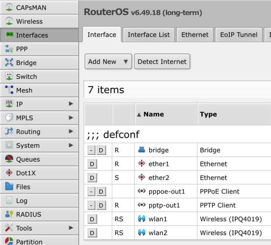Click 'Wireless (IPQ4019)' type for wlan1
Viewport: 271px width, 245px height.
click(x=231, y=219)
